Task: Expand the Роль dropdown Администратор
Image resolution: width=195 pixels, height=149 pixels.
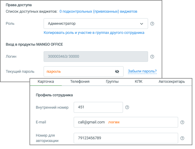Action: point(96,24)
